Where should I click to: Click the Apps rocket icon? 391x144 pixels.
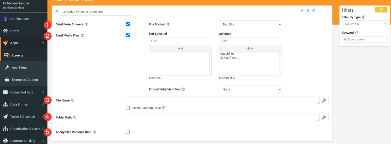pyautogui.click(x=5, y=43)
